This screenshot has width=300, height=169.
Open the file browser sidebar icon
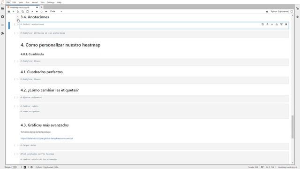(2, 8)
